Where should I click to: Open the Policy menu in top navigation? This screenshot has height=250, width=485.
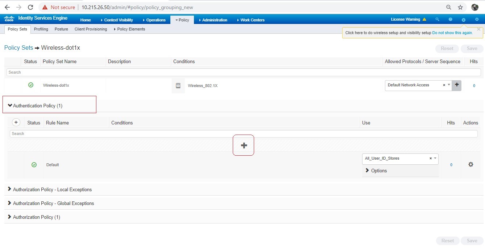[x=182, y=20]
